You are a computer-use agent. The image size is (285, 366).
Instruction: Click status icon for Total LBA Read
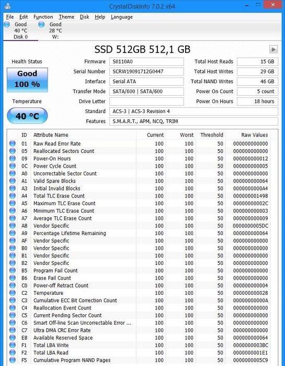tap(13, 353)
